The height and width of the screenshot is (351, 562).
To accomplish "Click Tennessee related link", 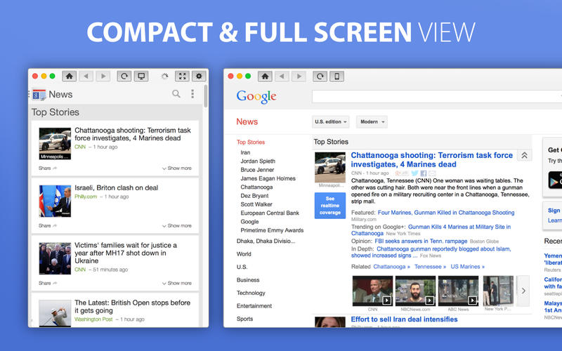I will 430,267.
